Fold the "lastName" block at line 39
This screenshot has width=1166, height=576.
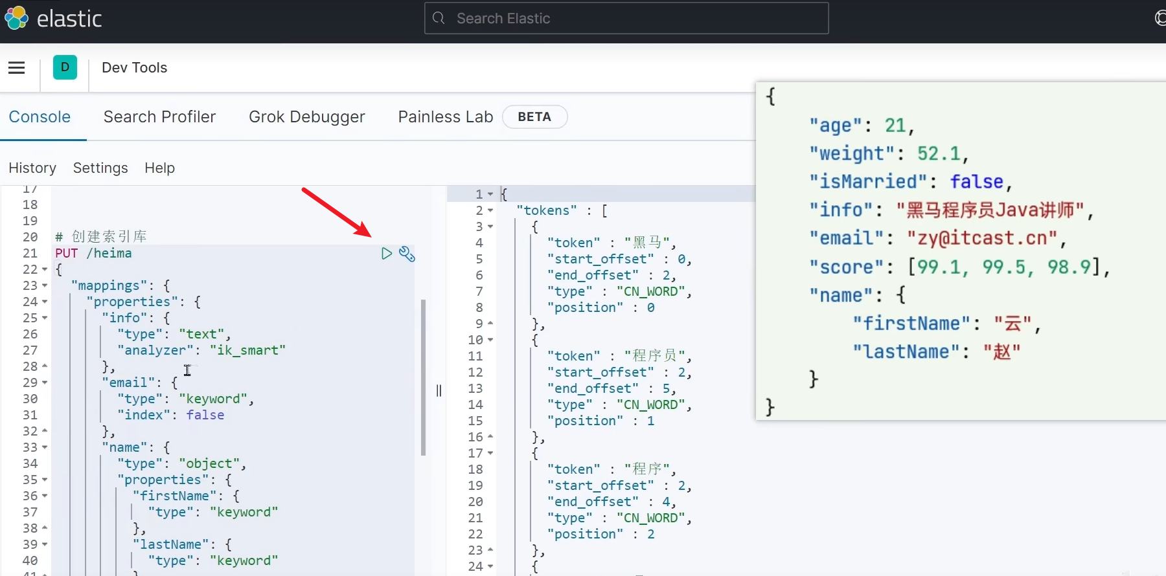45,545
